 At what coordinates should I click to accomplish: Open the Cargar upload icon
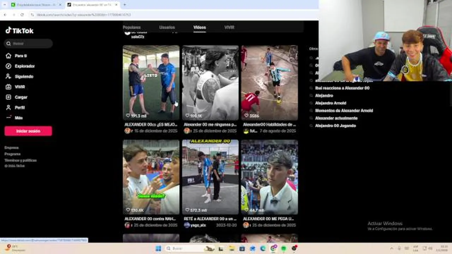pyautogui.click(x=8, y=97)
